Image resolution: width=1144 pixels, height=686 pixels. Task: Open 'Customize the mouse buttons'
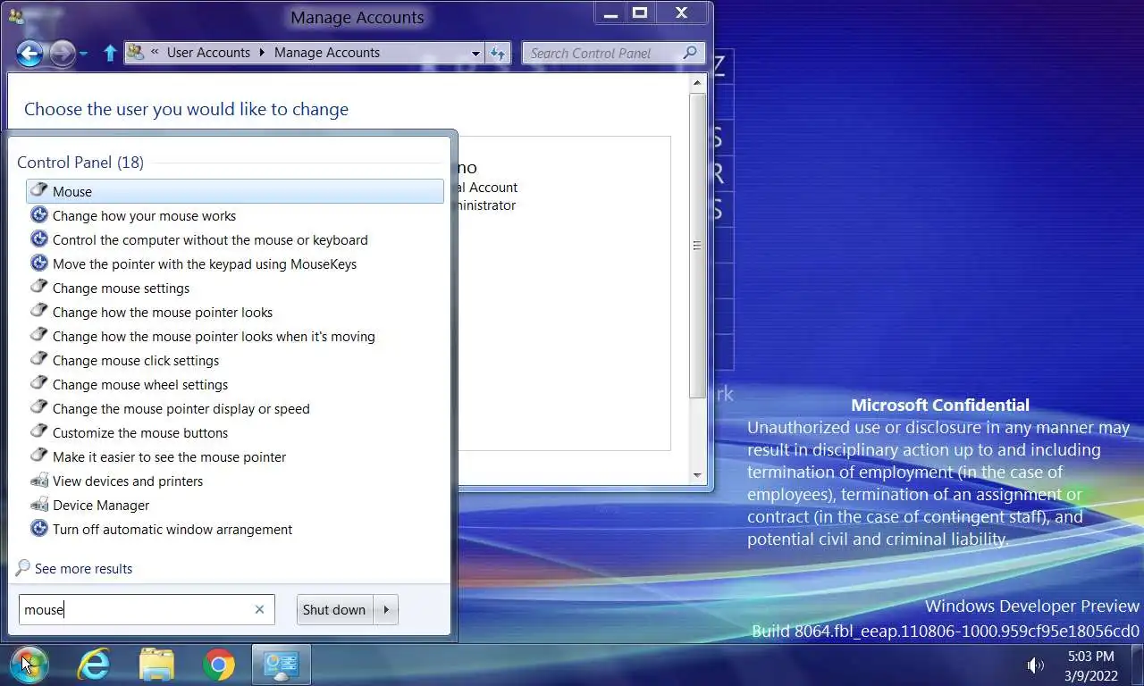140,432
